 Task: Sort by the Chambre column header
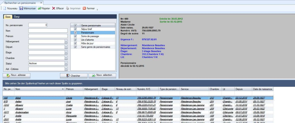[215, 89]
